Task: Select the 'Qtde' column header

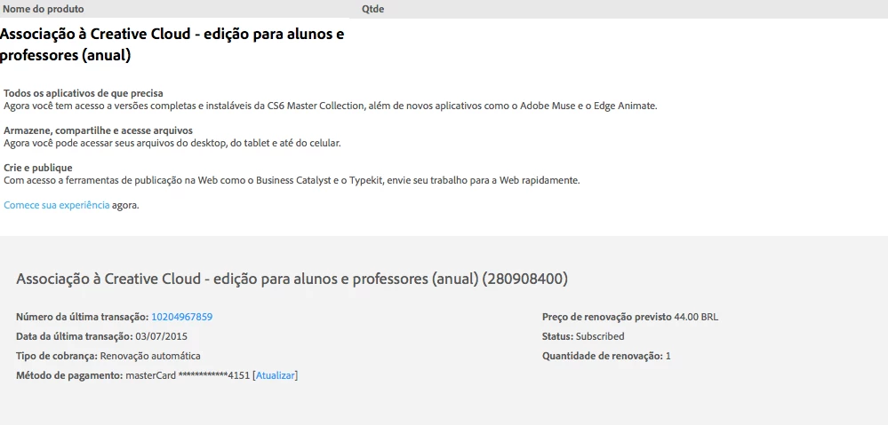Action: coord(373,9)
